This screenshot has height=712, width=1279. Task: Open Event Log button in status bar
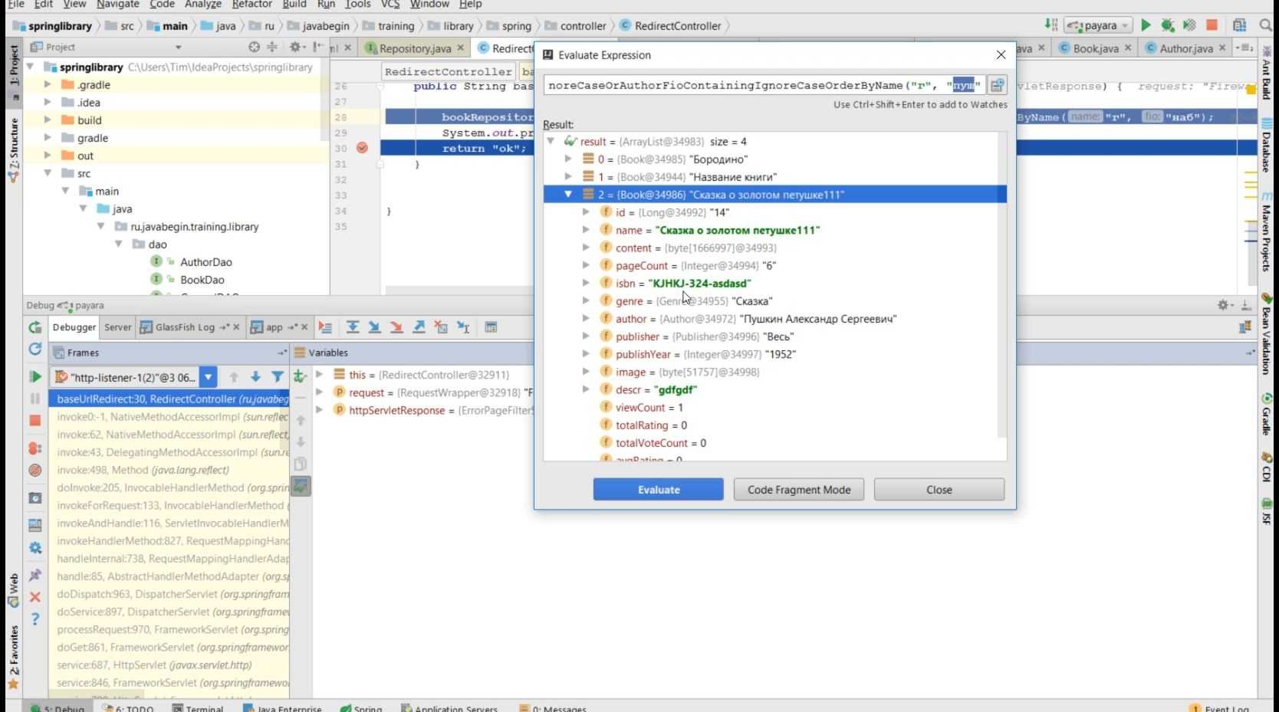(1219, 708)
